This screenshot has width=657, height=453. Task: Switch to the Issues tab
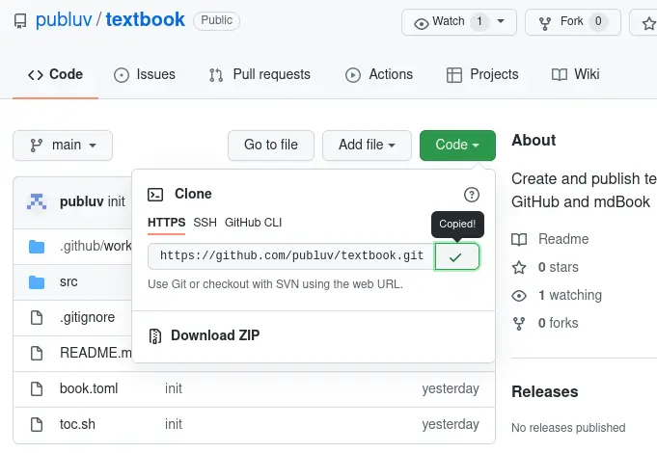(145, 74)
